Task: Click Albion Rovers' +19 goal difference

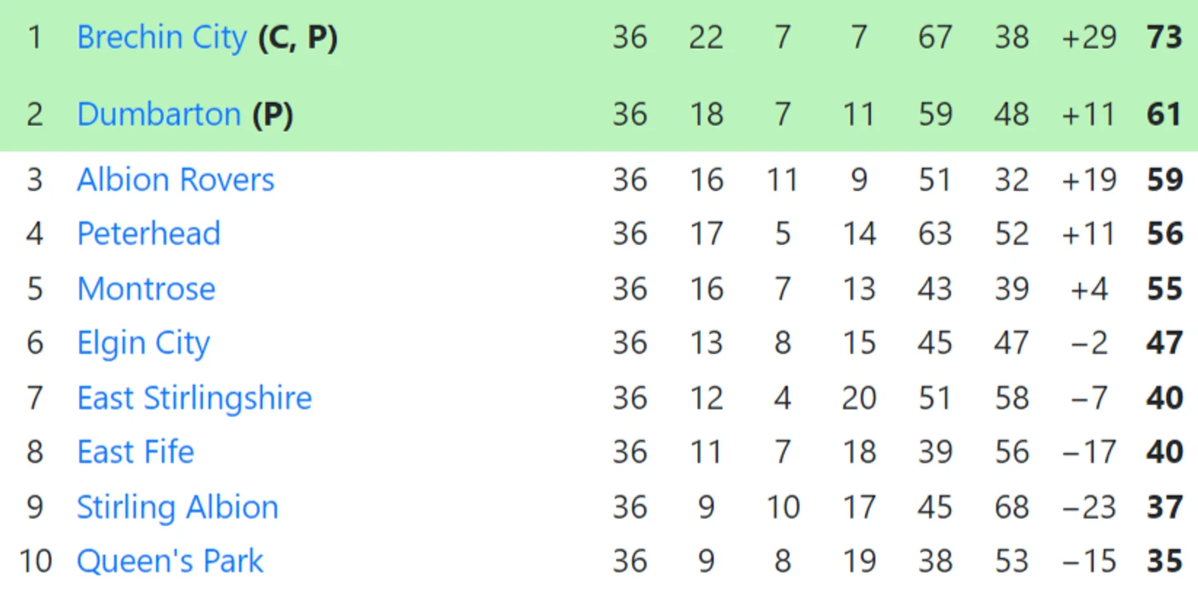Action: pyautogui.click(x=1089, y=180)
